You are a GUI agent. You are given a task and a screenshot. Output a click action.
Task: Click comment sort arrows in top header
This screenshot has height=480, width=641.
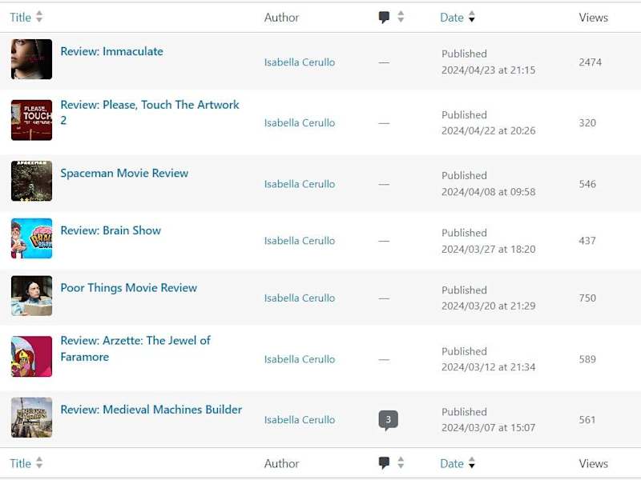coord(401,17)
